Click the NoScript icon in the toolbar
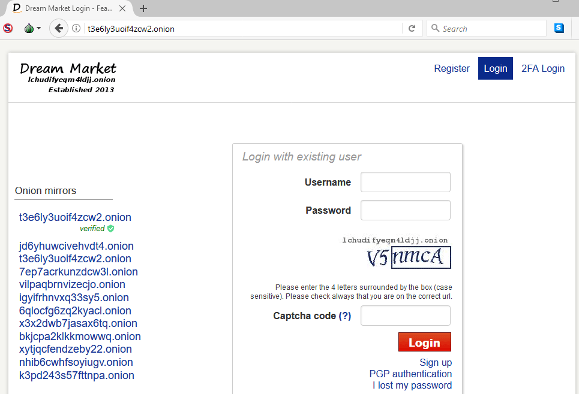This screenshot has height=394, width=579. tap(8, 28)
